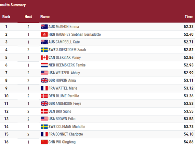Sort results by the Heat column header

coord(28,17)
